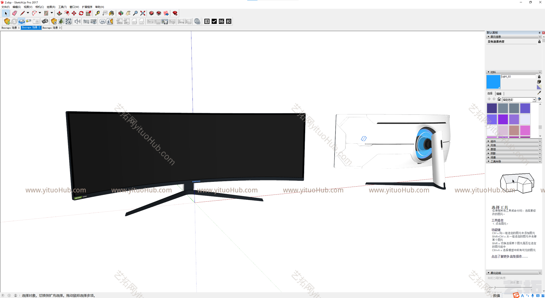Viewport: 545px width, 298px height.
Task: Switch to Enscape 场景 3 tab
Action: coord(51,28)
